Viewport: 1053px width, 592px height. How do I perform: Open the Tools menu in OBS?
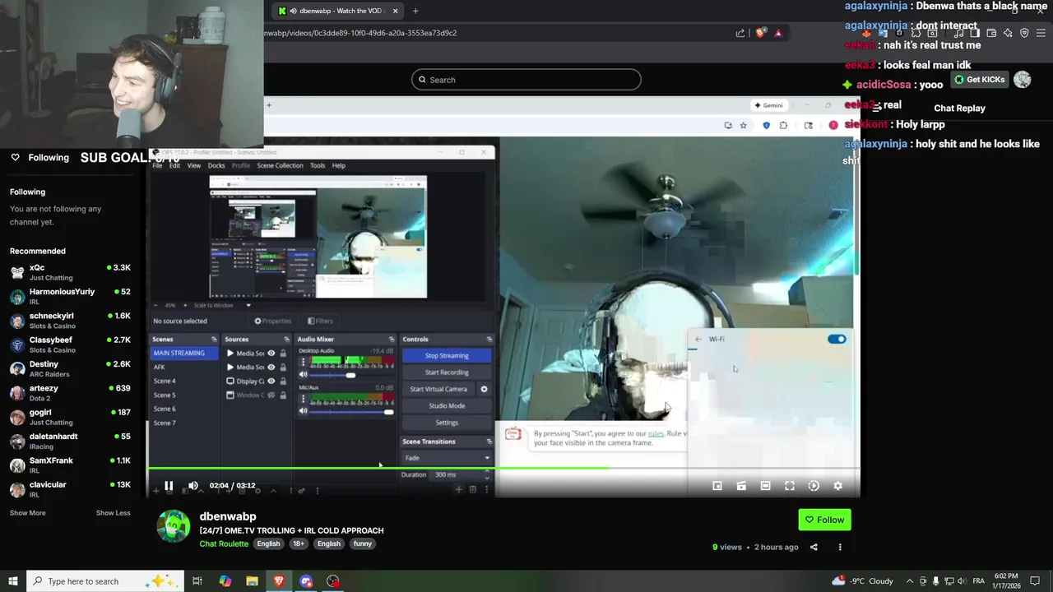click(318, 165)
